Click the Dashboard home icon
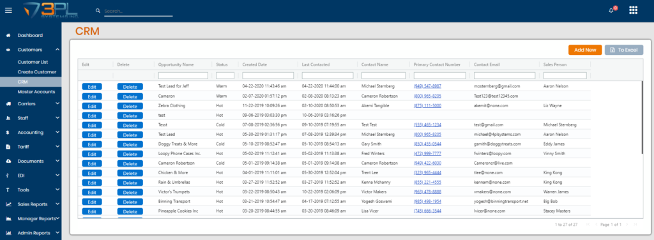Screen dimensions: 654x240 8,35
